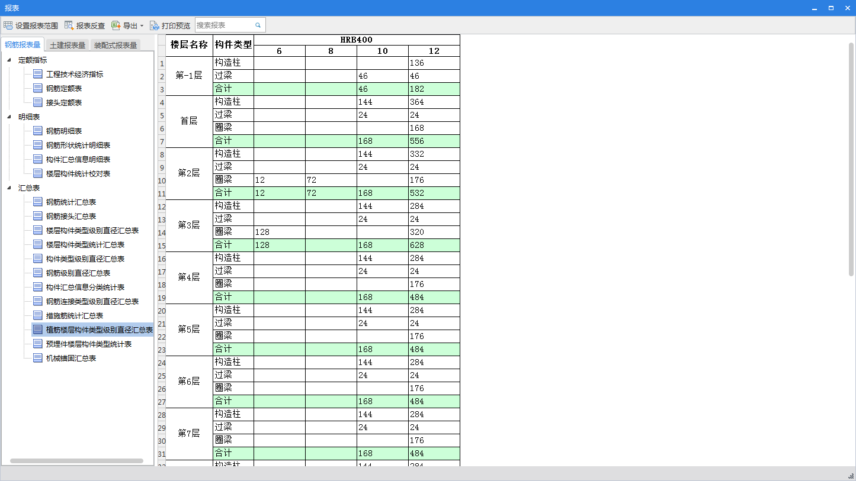Switch to the 装配式报表量 tab
The height and width of the screenshot is (481, 856).
pos(116,45)
